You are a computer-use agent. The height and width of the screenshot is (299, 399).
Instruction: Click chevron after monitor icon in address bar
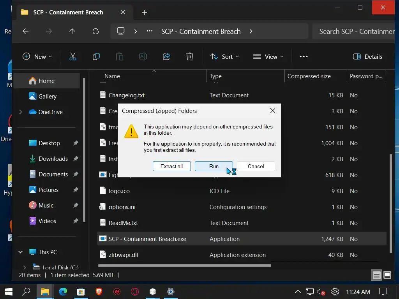(136, 31)
